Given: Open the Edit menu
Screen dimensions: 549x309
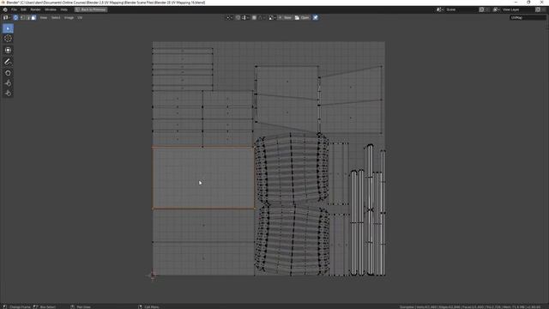Looking at the screenshot, I should [x=23, y=9].
